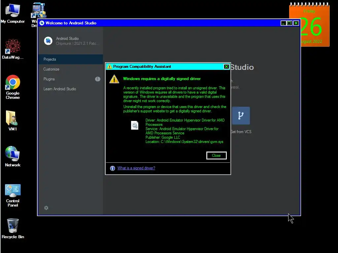
Task: Select the Network desktop icon
Action: point(13,156)
